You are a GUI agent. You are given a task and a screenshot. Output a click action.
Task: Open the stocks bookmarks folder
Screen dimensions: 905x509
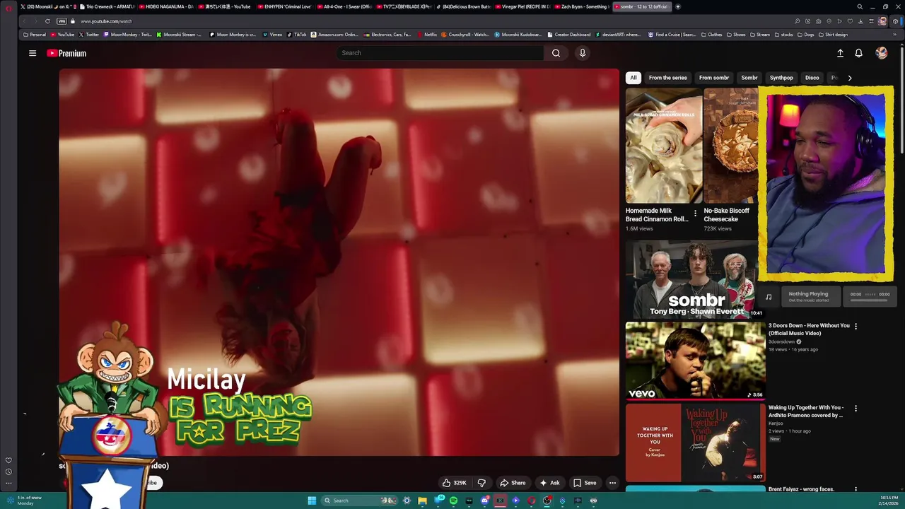coord(783,35)
